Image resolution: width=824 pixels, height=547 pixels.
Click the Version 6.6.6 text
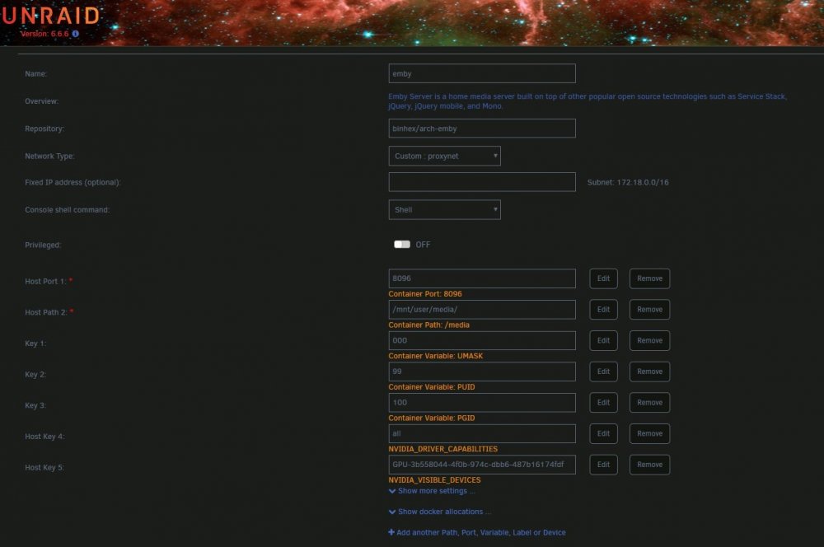(x=44, y=34)
